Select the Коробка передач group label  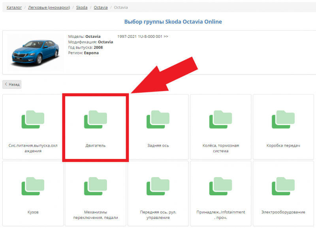tap(283, 146)
